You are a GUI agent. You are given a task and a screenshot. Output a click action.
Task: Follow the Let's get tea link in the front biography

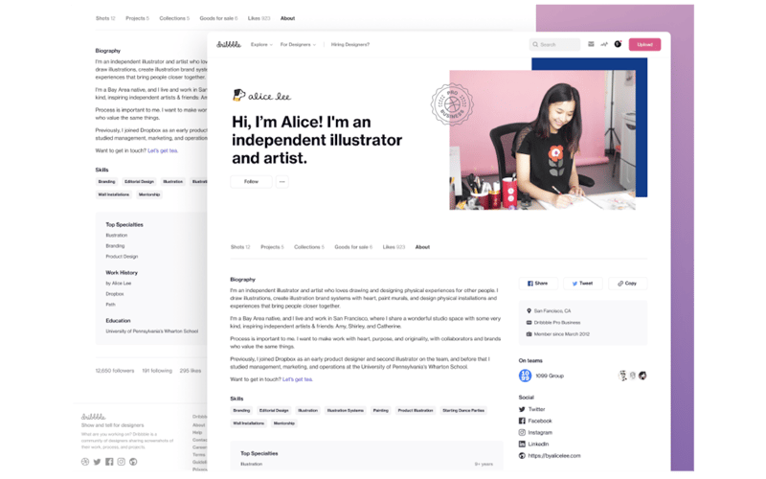pyautogui.click(x=298, y=379)
